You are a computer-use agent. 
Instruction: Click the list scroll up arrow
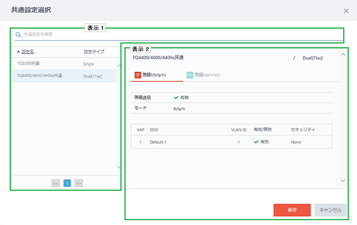click(x=120, y=66)
